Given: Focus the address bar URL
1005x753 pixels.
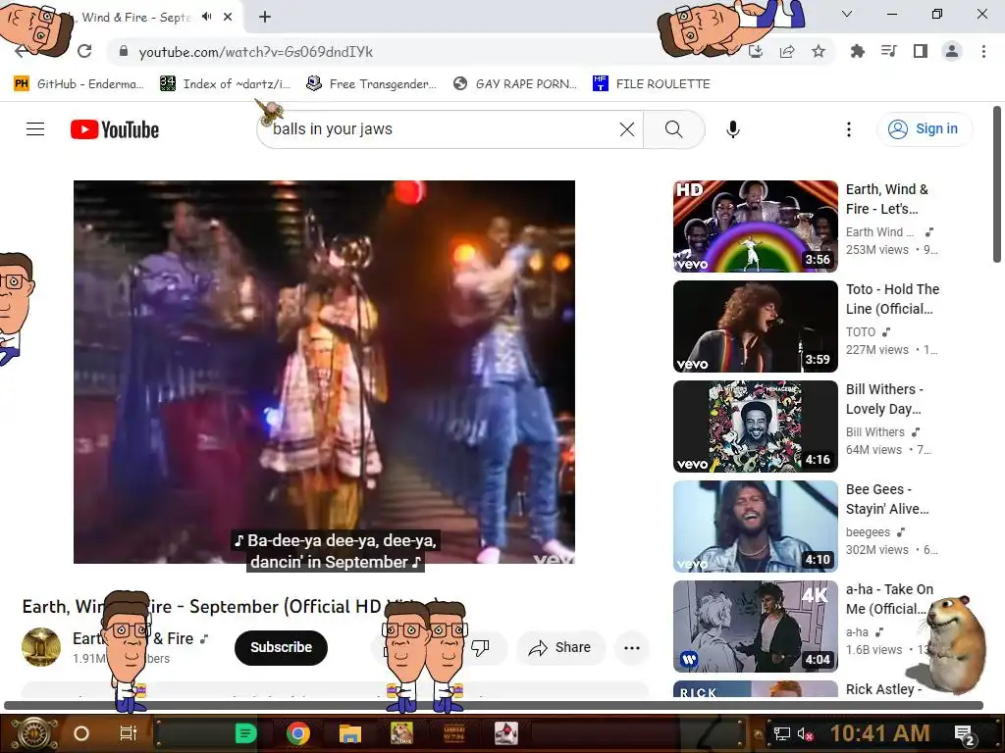Looking at the screenshot, I should point(256,52).
